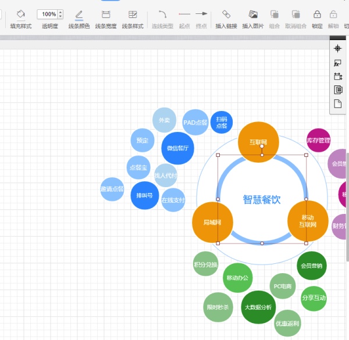349x340 pixels.
Task: Open the page settings panel icon
Action: pos(338,103)
